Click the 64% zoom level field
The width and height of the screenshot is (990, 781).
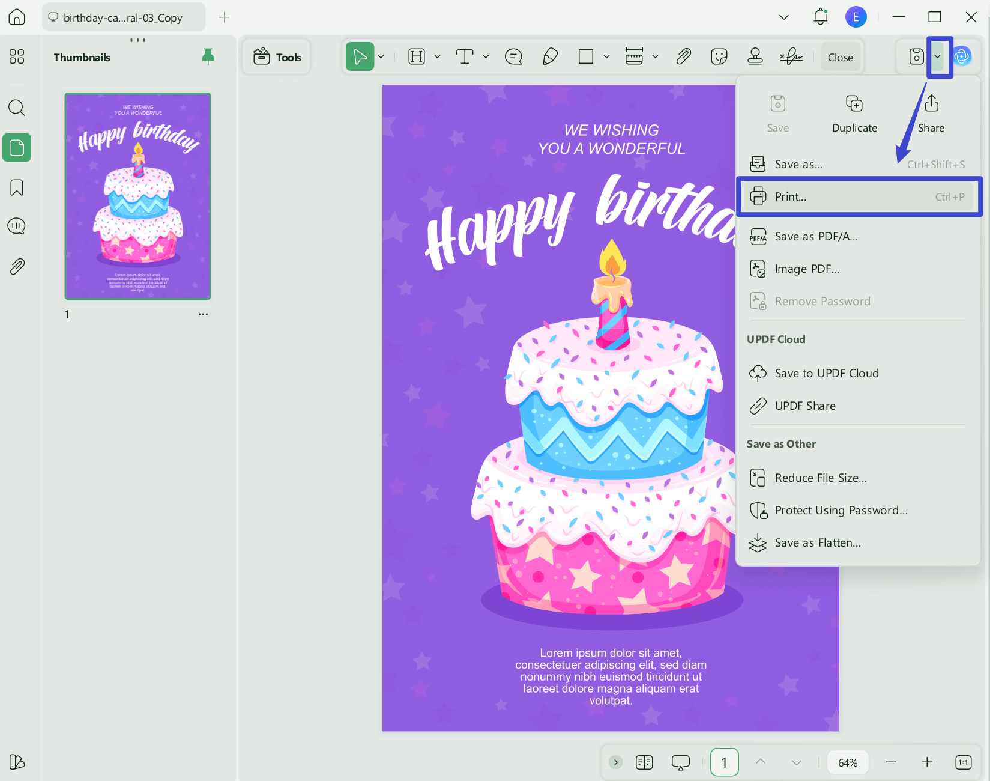click(x=848, y=762)
